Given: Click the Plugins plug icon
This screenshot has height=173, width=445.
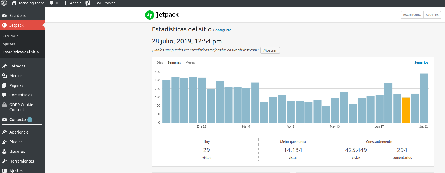Looking at the screenshot, I should pyautogui.click(x=4, y=142).
